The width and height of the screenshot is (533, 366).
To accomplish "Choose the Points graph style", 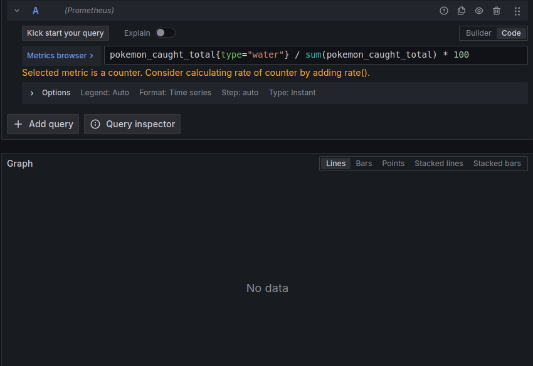I will point(393,164).
